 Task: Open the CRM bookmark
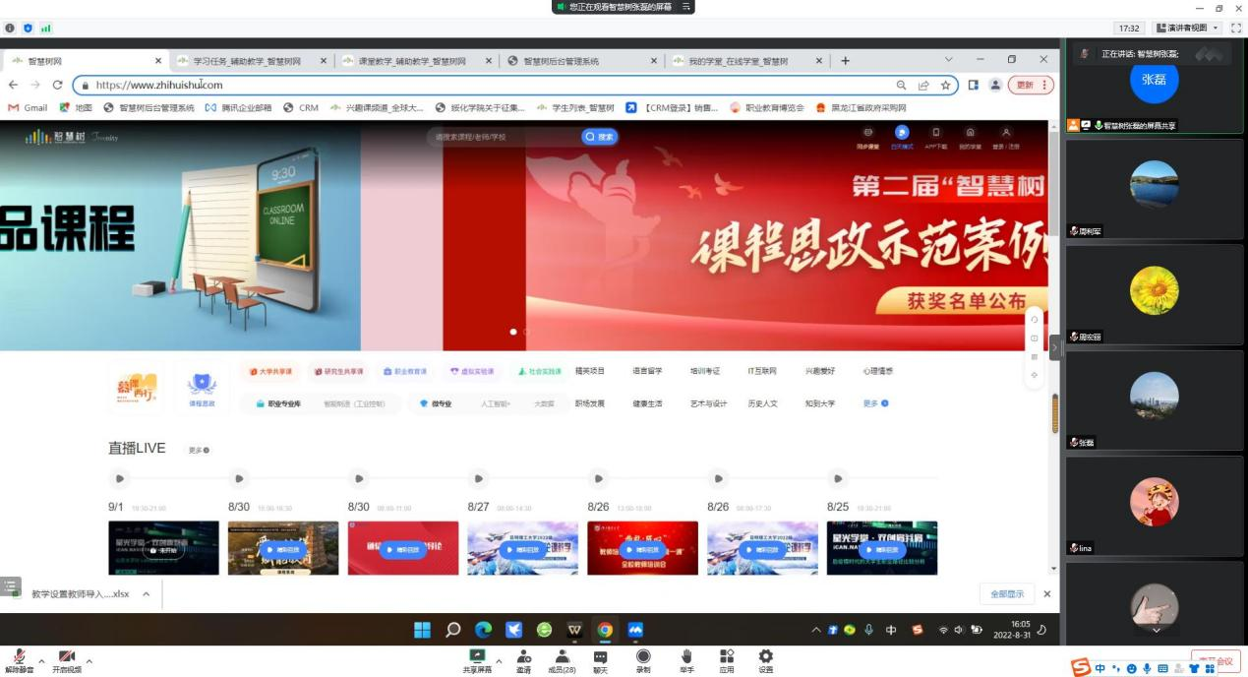(x=302, y=107)
